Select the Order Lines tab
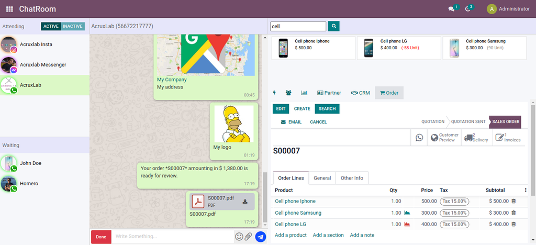536x245 pixels. (x=291, y=178)
